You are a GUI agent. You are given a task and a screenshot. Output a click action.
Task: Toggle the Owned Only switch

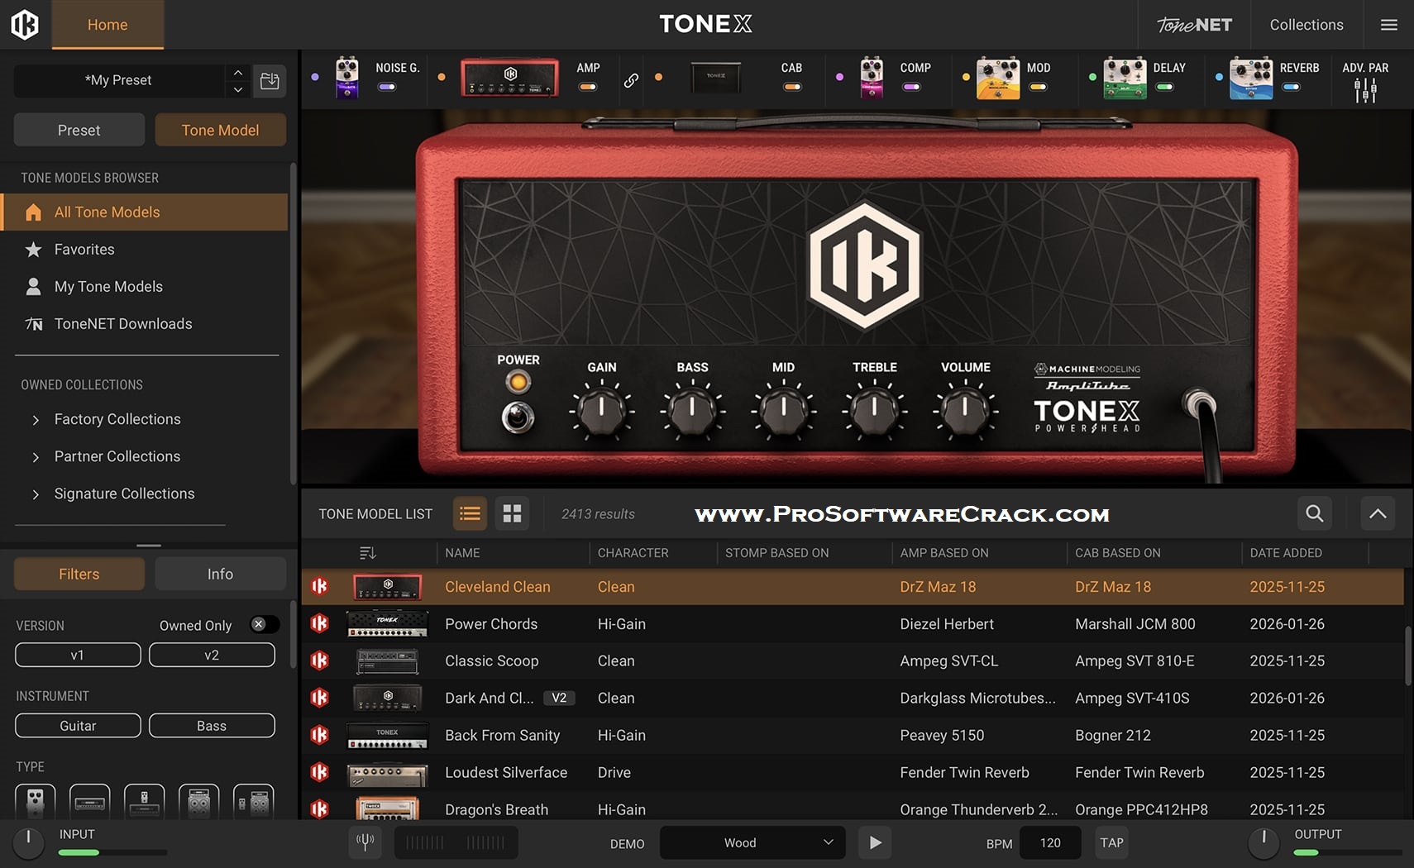265,625
